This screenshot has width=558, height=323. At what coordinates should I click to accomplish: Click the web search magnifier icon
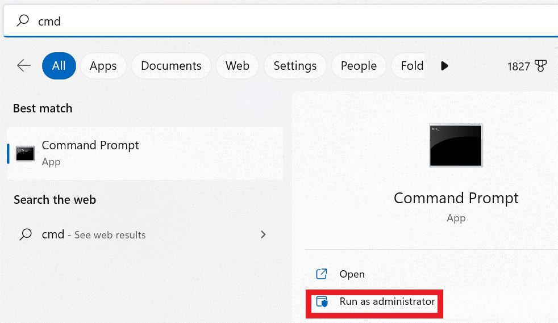tap(26, 234)
